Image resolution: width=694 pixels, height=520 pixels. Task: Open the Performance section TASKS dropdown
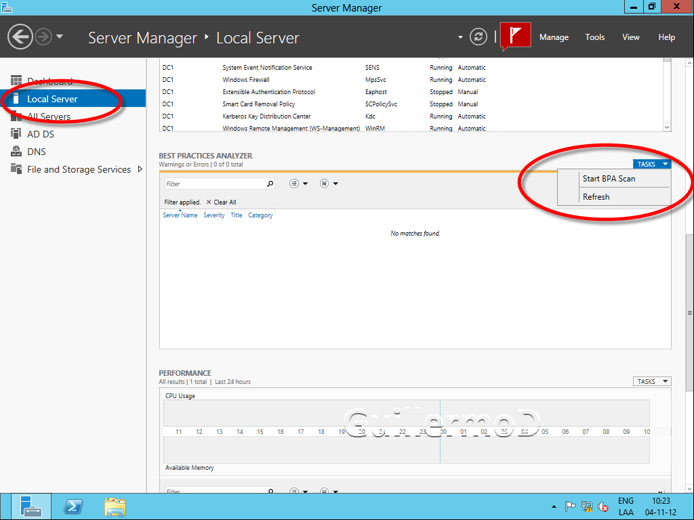coord(651,381)
